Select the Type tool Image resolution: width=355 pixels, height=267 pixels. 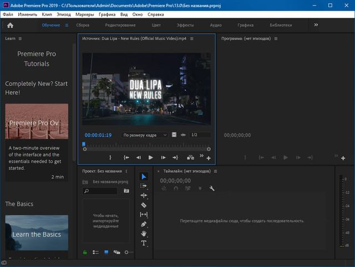pos(144,243)
